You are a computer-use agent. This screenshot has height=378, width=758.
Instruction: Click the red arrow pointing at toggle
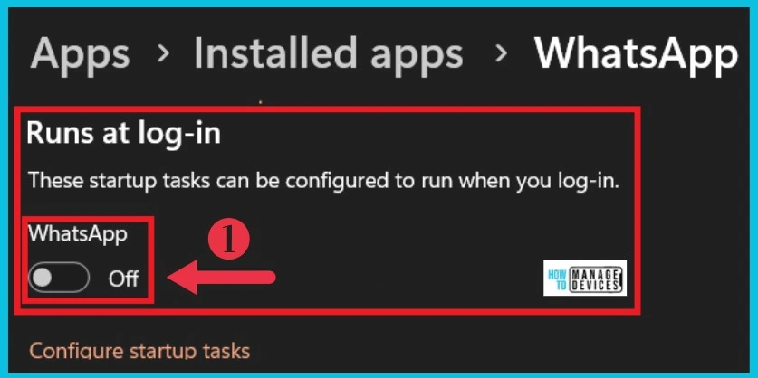click(x=221, y=278)
